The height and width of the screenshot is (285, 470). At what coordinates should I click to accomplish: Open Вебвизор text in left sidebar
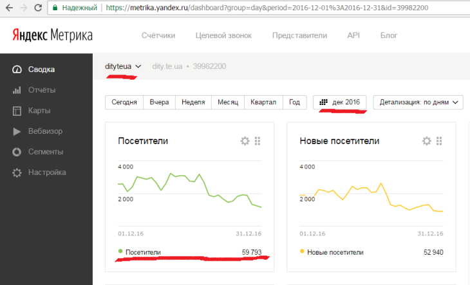(x=45, y=131)
